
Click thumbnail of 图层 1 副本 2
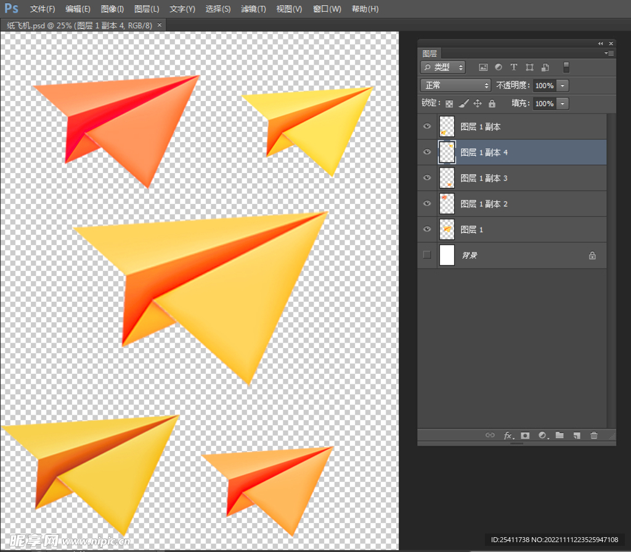(447, 203)
